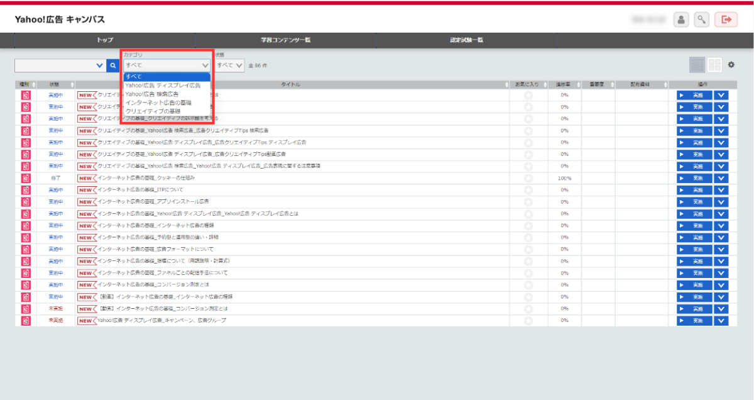
Task: Click 未実施 status in キャンペーン、広告グループ row
Action: (x=56, y=320)
